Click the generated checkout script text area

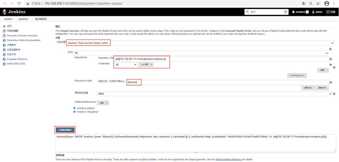pyautogui.click(x=196, y=143)
